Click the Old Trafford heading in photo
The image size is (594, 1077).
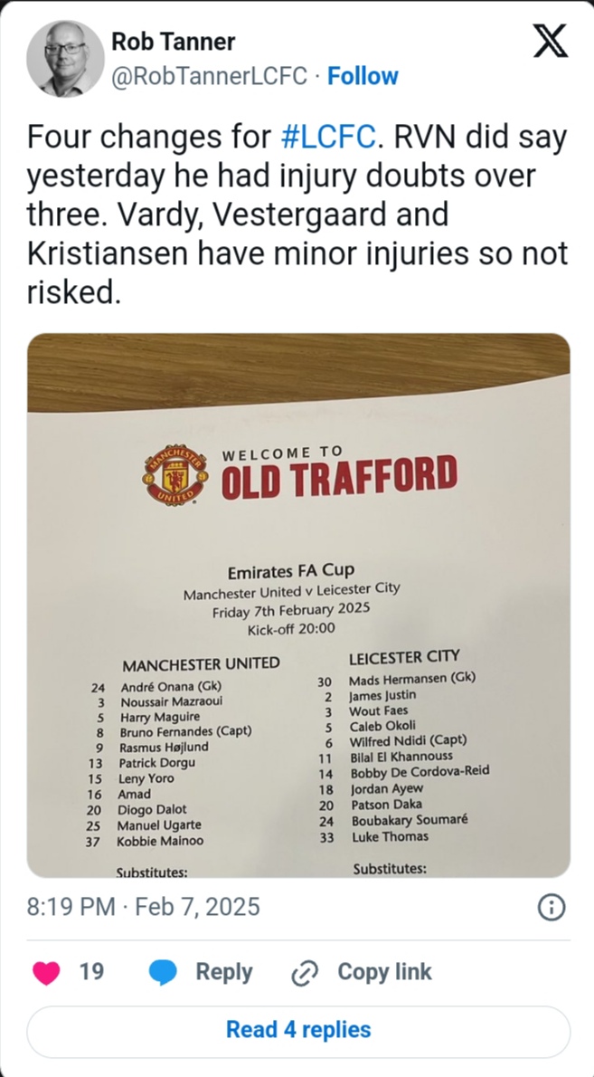339,477
